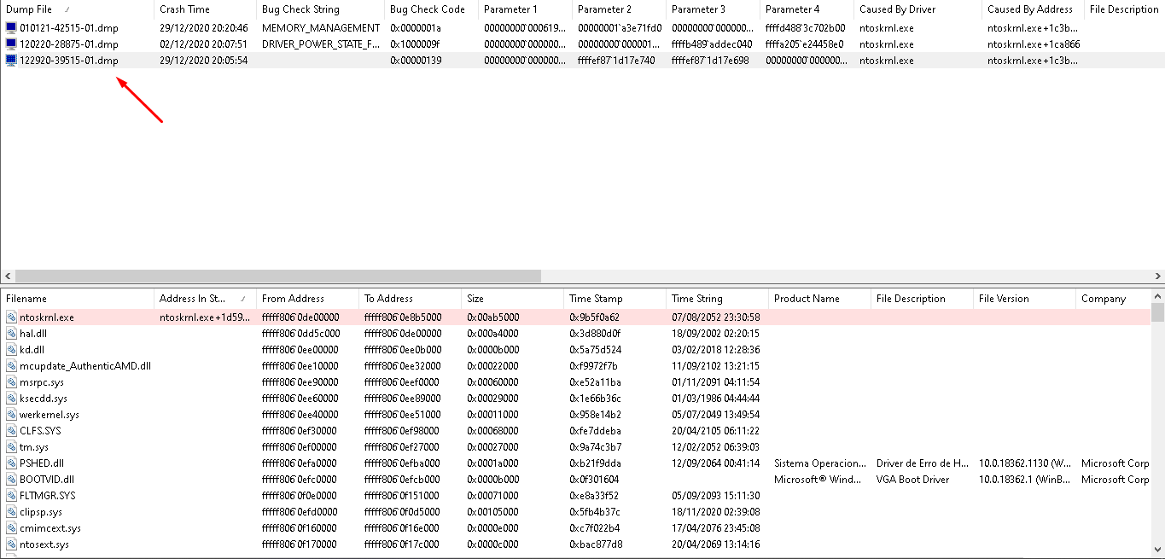Image resolution: width=1165 pixels, height=559 pixels.
Task: Click left arrow of crash list horizontal scrollbar
Action: coord(8,276)
